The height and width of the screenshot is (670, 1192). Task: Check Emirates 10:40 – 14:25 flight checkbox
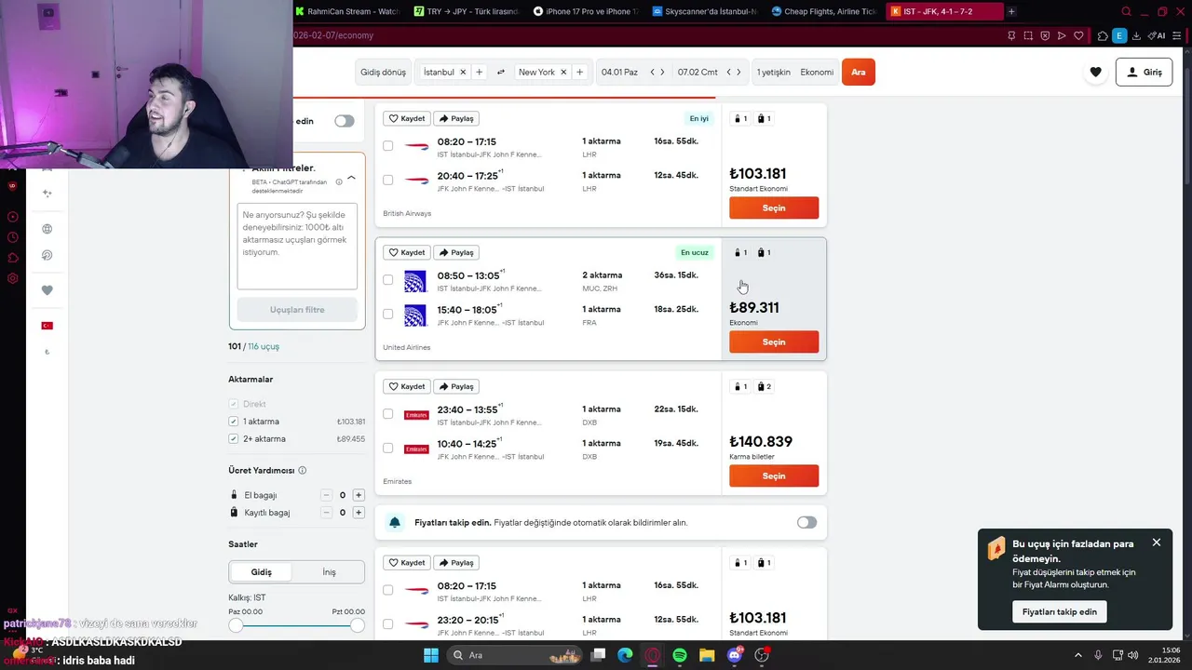[x=388, y=448]
